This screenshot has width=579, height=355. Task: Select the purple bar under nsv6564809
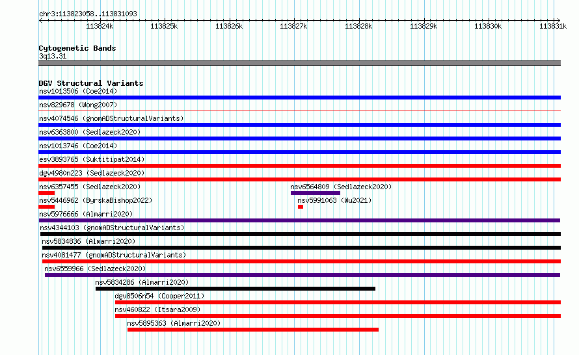point(316,193)
